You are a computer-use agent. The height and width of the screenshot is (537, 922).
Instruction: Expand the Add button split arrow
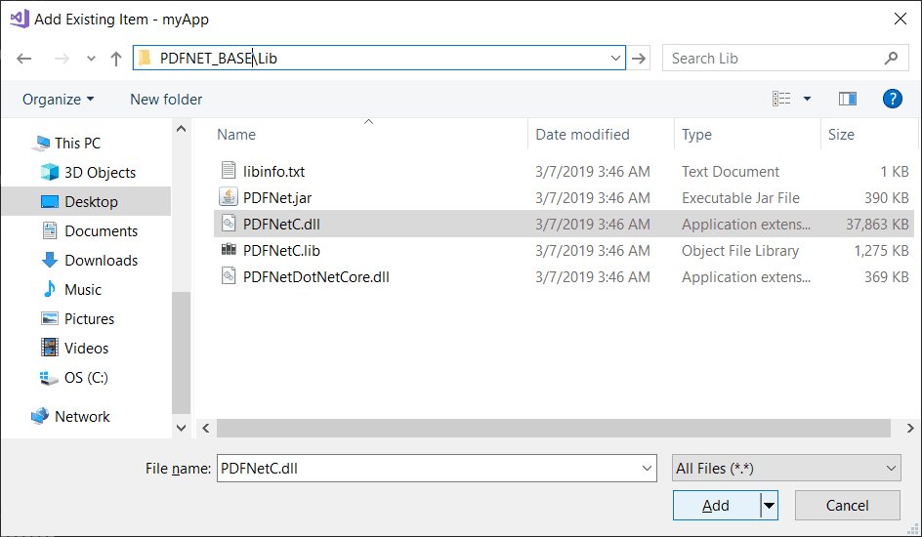769,506
